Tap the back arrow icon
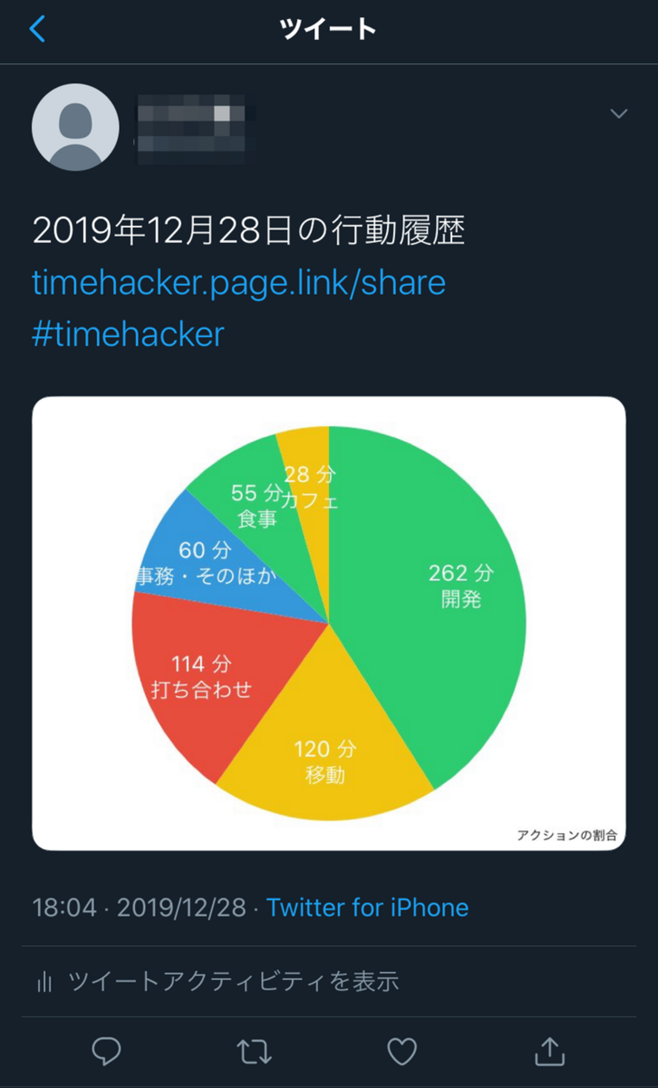658x1088 pixels. tap(37, 28)
